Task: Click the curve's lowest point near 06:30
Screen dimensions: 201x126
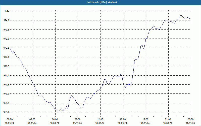Action: (x=59, y=111)
